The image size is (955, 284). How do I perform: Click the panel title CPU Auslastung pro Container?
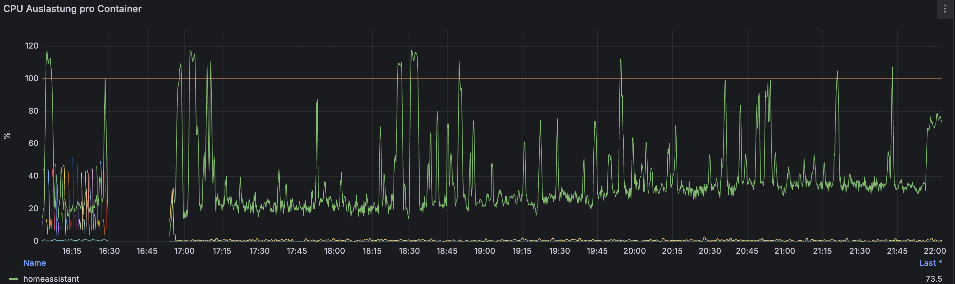[72, 9]
